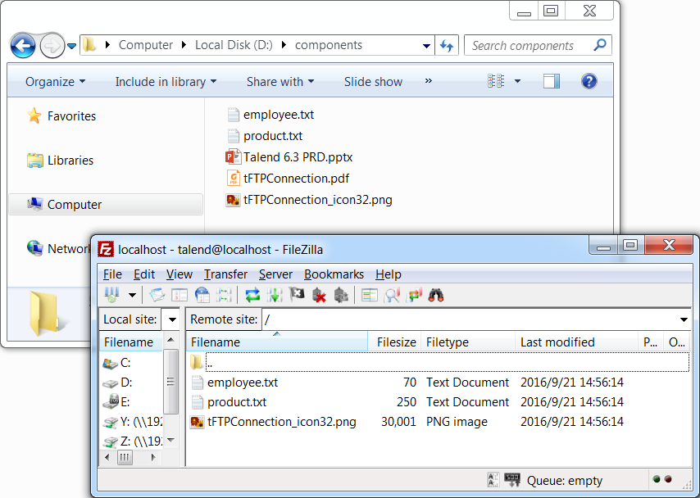Click the Reconnect to last server icon
Screen dimensions: 700x498
tap(342, 295)
